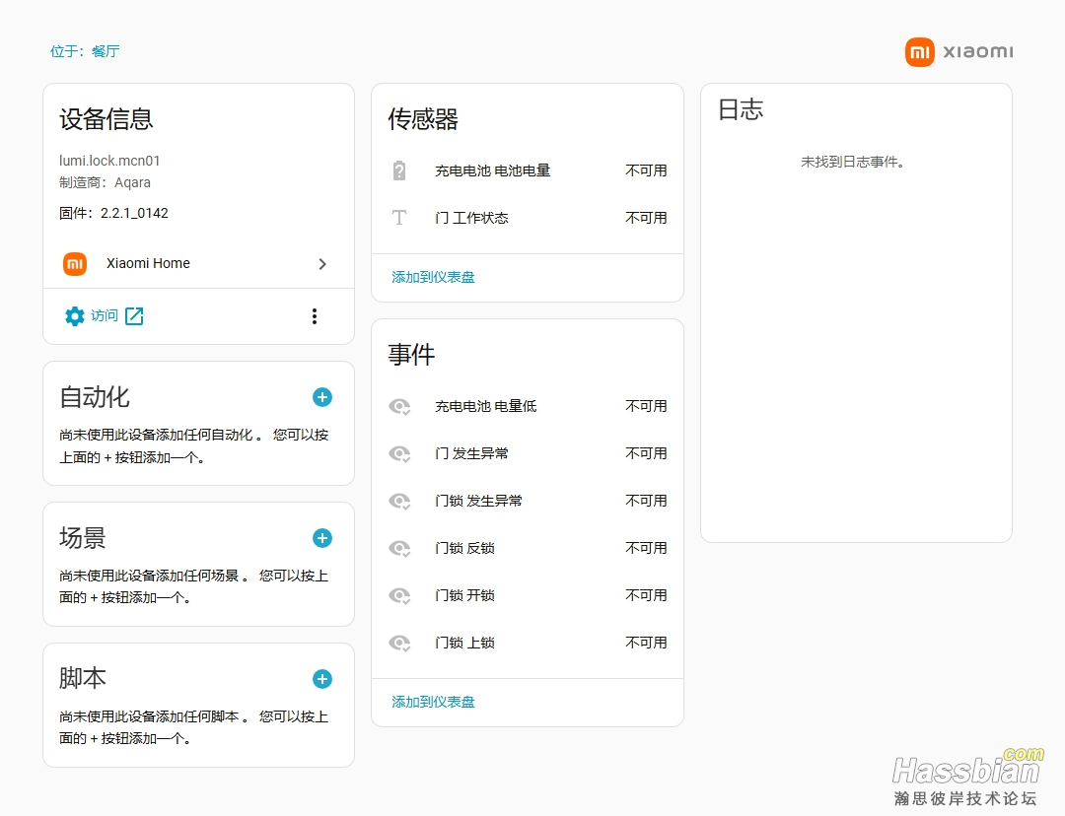Open the 门 发生异常 event entity
This screenshot has height=816, width=1065.
click(x=527, y=453)
